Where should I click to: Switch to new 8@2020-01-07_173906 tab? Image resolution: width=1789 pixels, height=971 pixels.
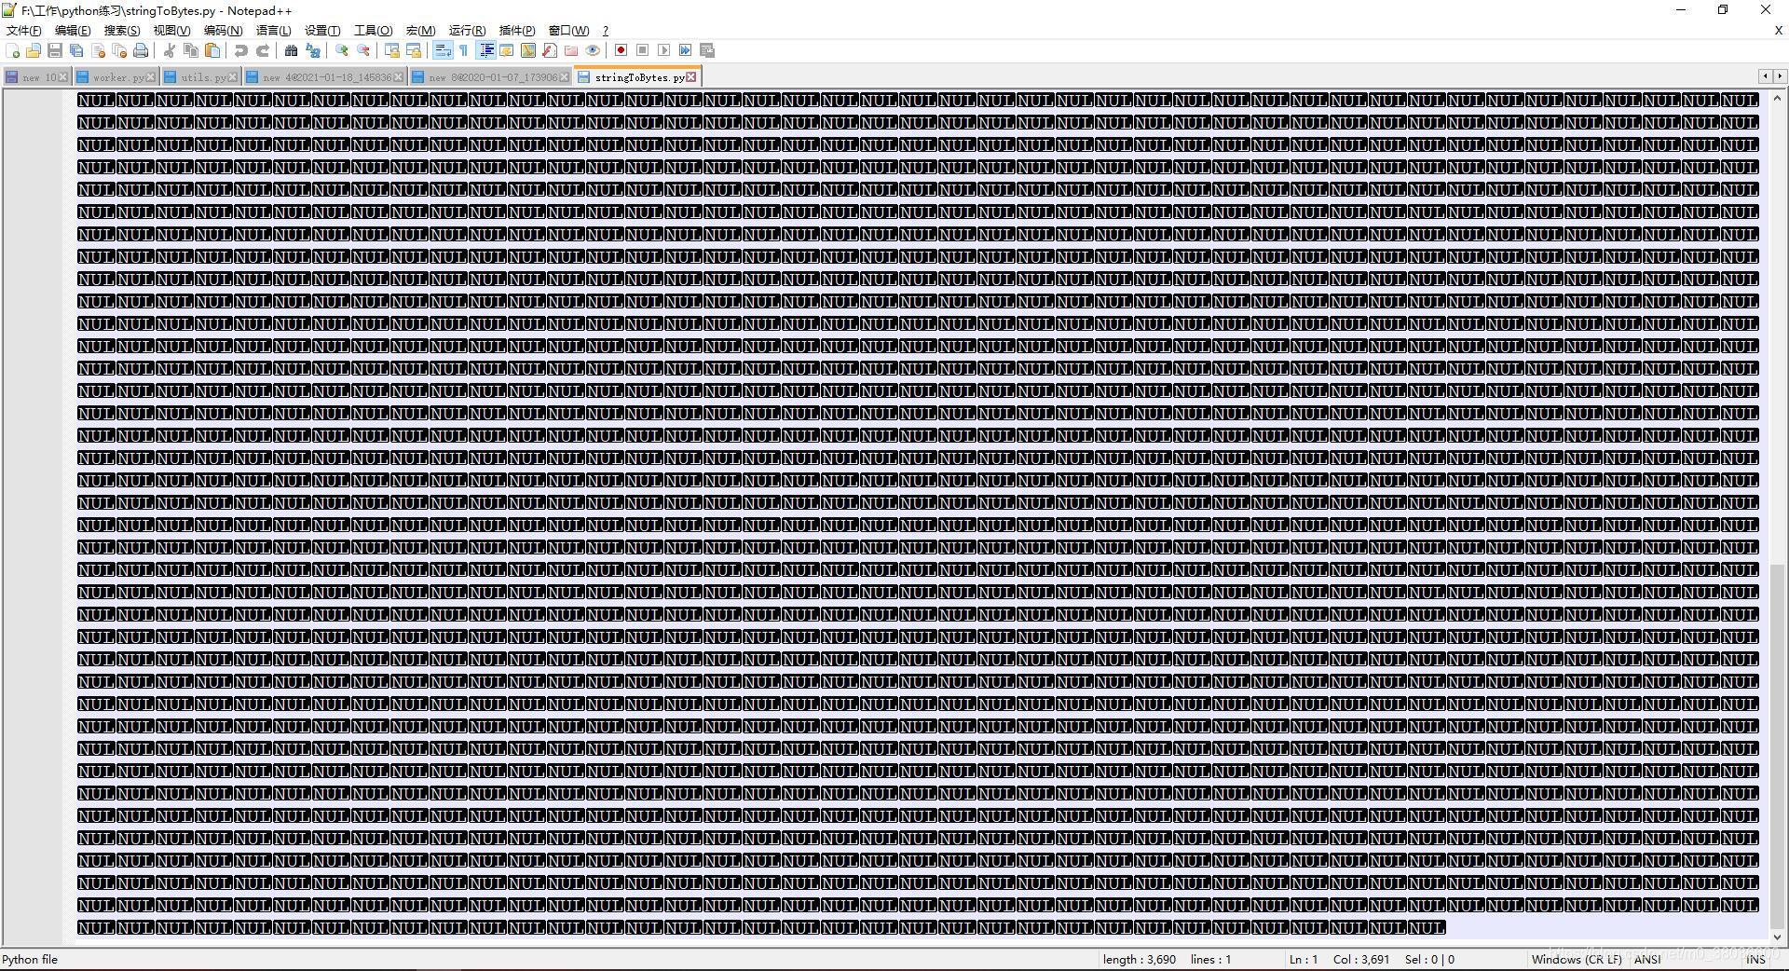coord(489,77)
